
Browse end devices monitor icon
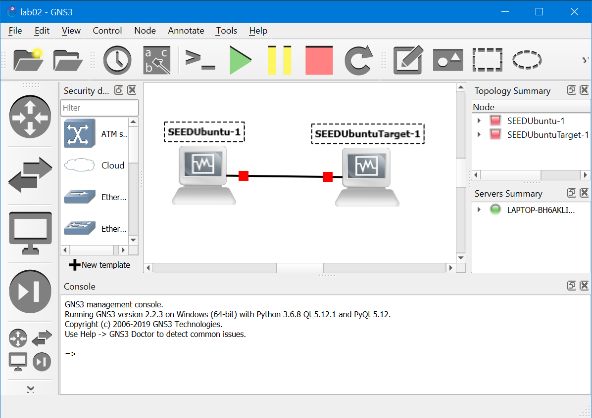coord(30,233)
